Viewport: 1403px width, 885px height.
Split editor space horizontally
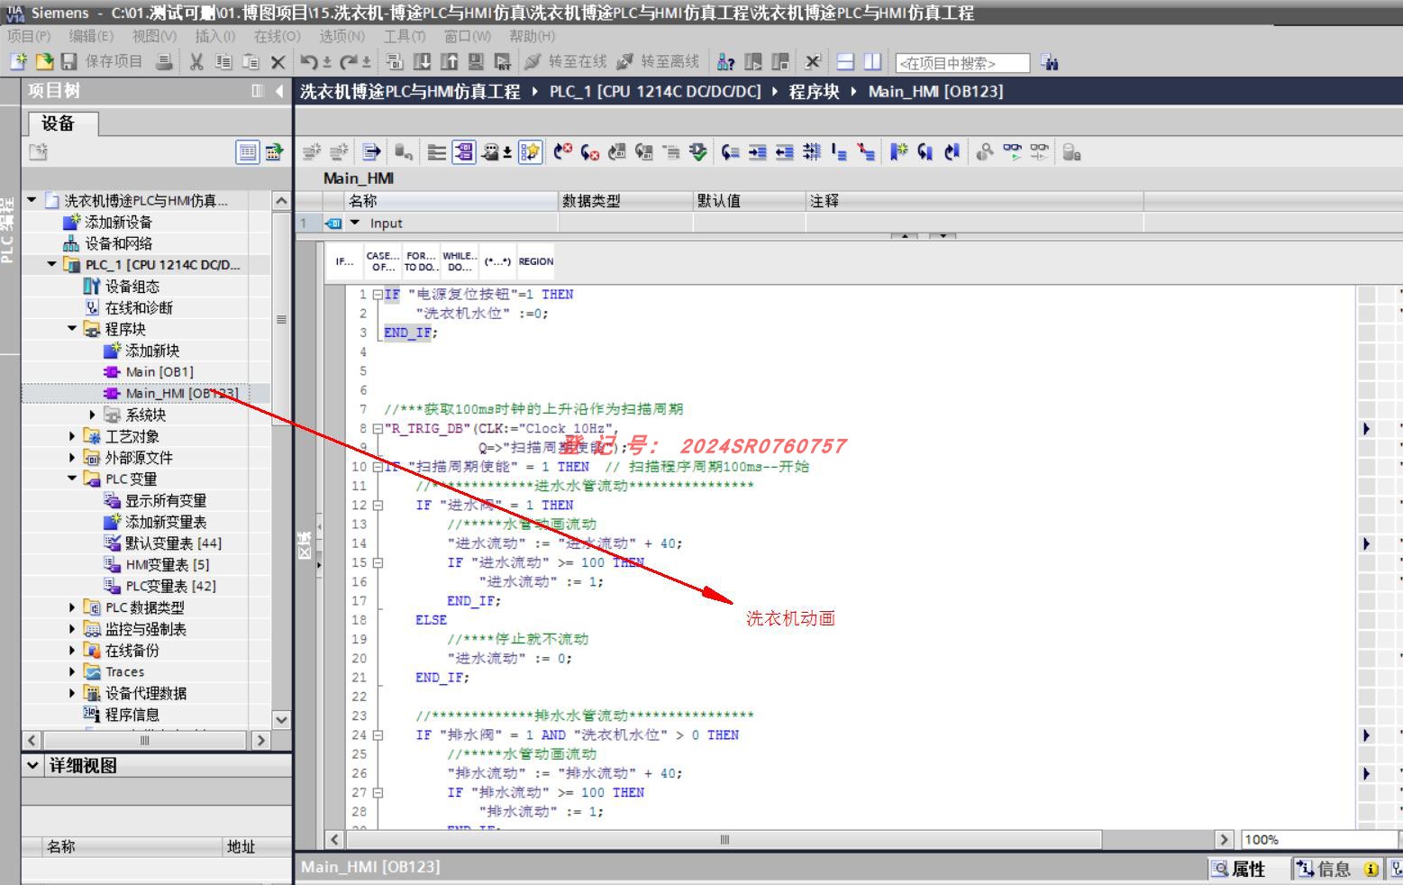point(845,61)
